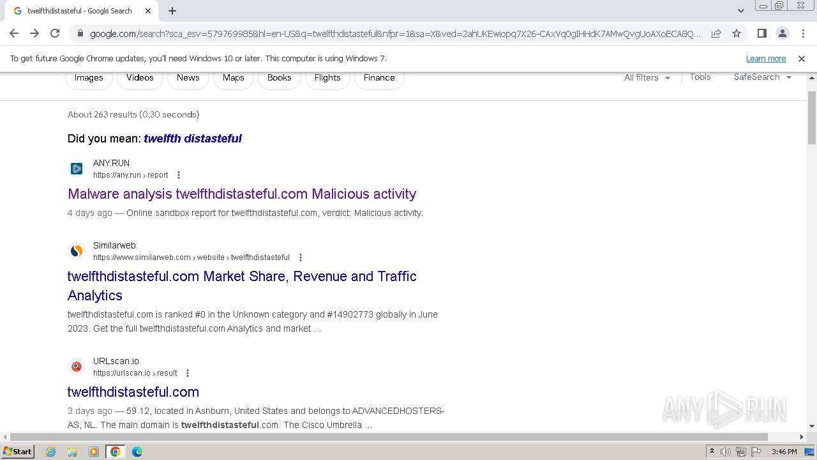
Task: Click the volume speaker tray icon
Action: click(x=726, y=452)
